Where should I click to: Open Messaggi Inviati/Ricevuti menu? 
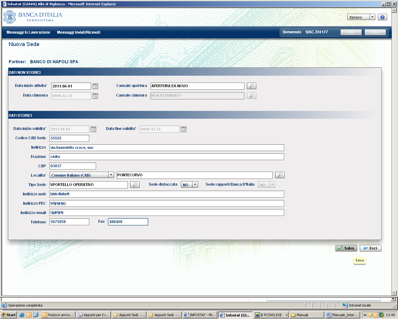(78, 32)
